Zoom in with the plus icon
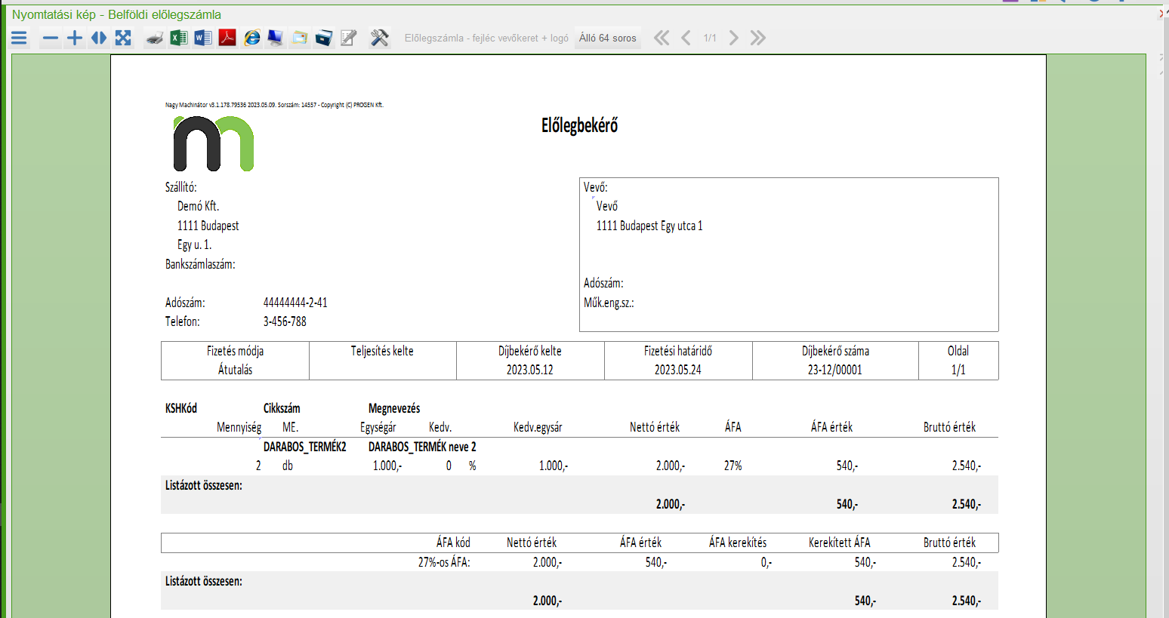The image size is (1169, 618). tap(75, 38)
